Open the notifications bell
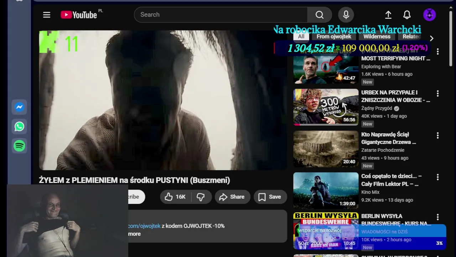456x257 pixels. click(x=407, y=15)
